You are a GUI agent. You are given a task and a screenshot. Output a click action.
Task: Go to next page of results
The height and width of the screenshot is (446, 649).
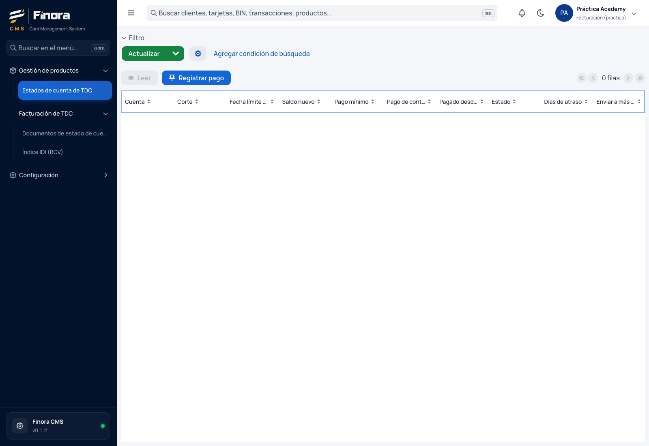click(628, 78)
